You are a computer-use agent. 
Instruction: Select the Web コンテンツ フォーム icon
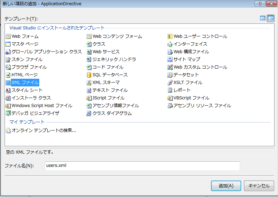tap(89, 36)
